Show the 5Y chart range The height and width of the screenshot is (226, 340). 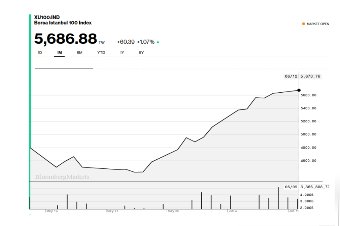141,53
